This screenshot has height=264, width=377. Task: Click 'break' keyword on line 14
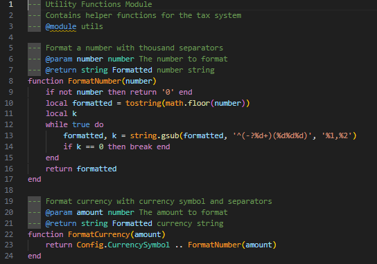[x=141, y=147]
